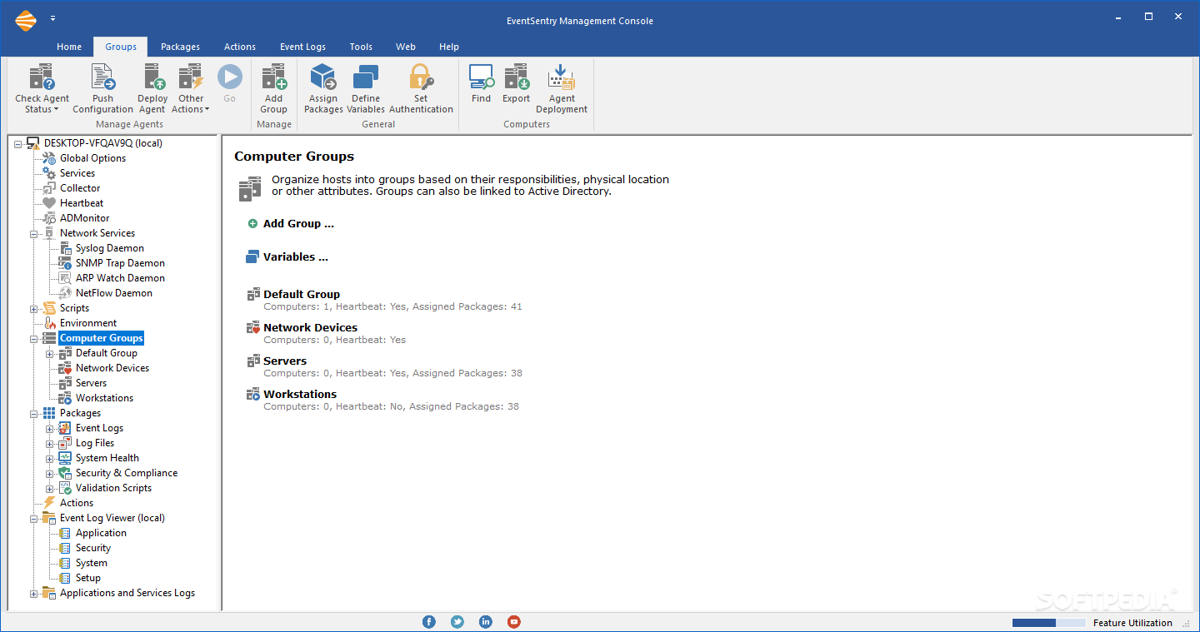Click the Feature Utilization progress bar
The height and width of the screenshot is (632, 1200).
[x=1049, y=623]
